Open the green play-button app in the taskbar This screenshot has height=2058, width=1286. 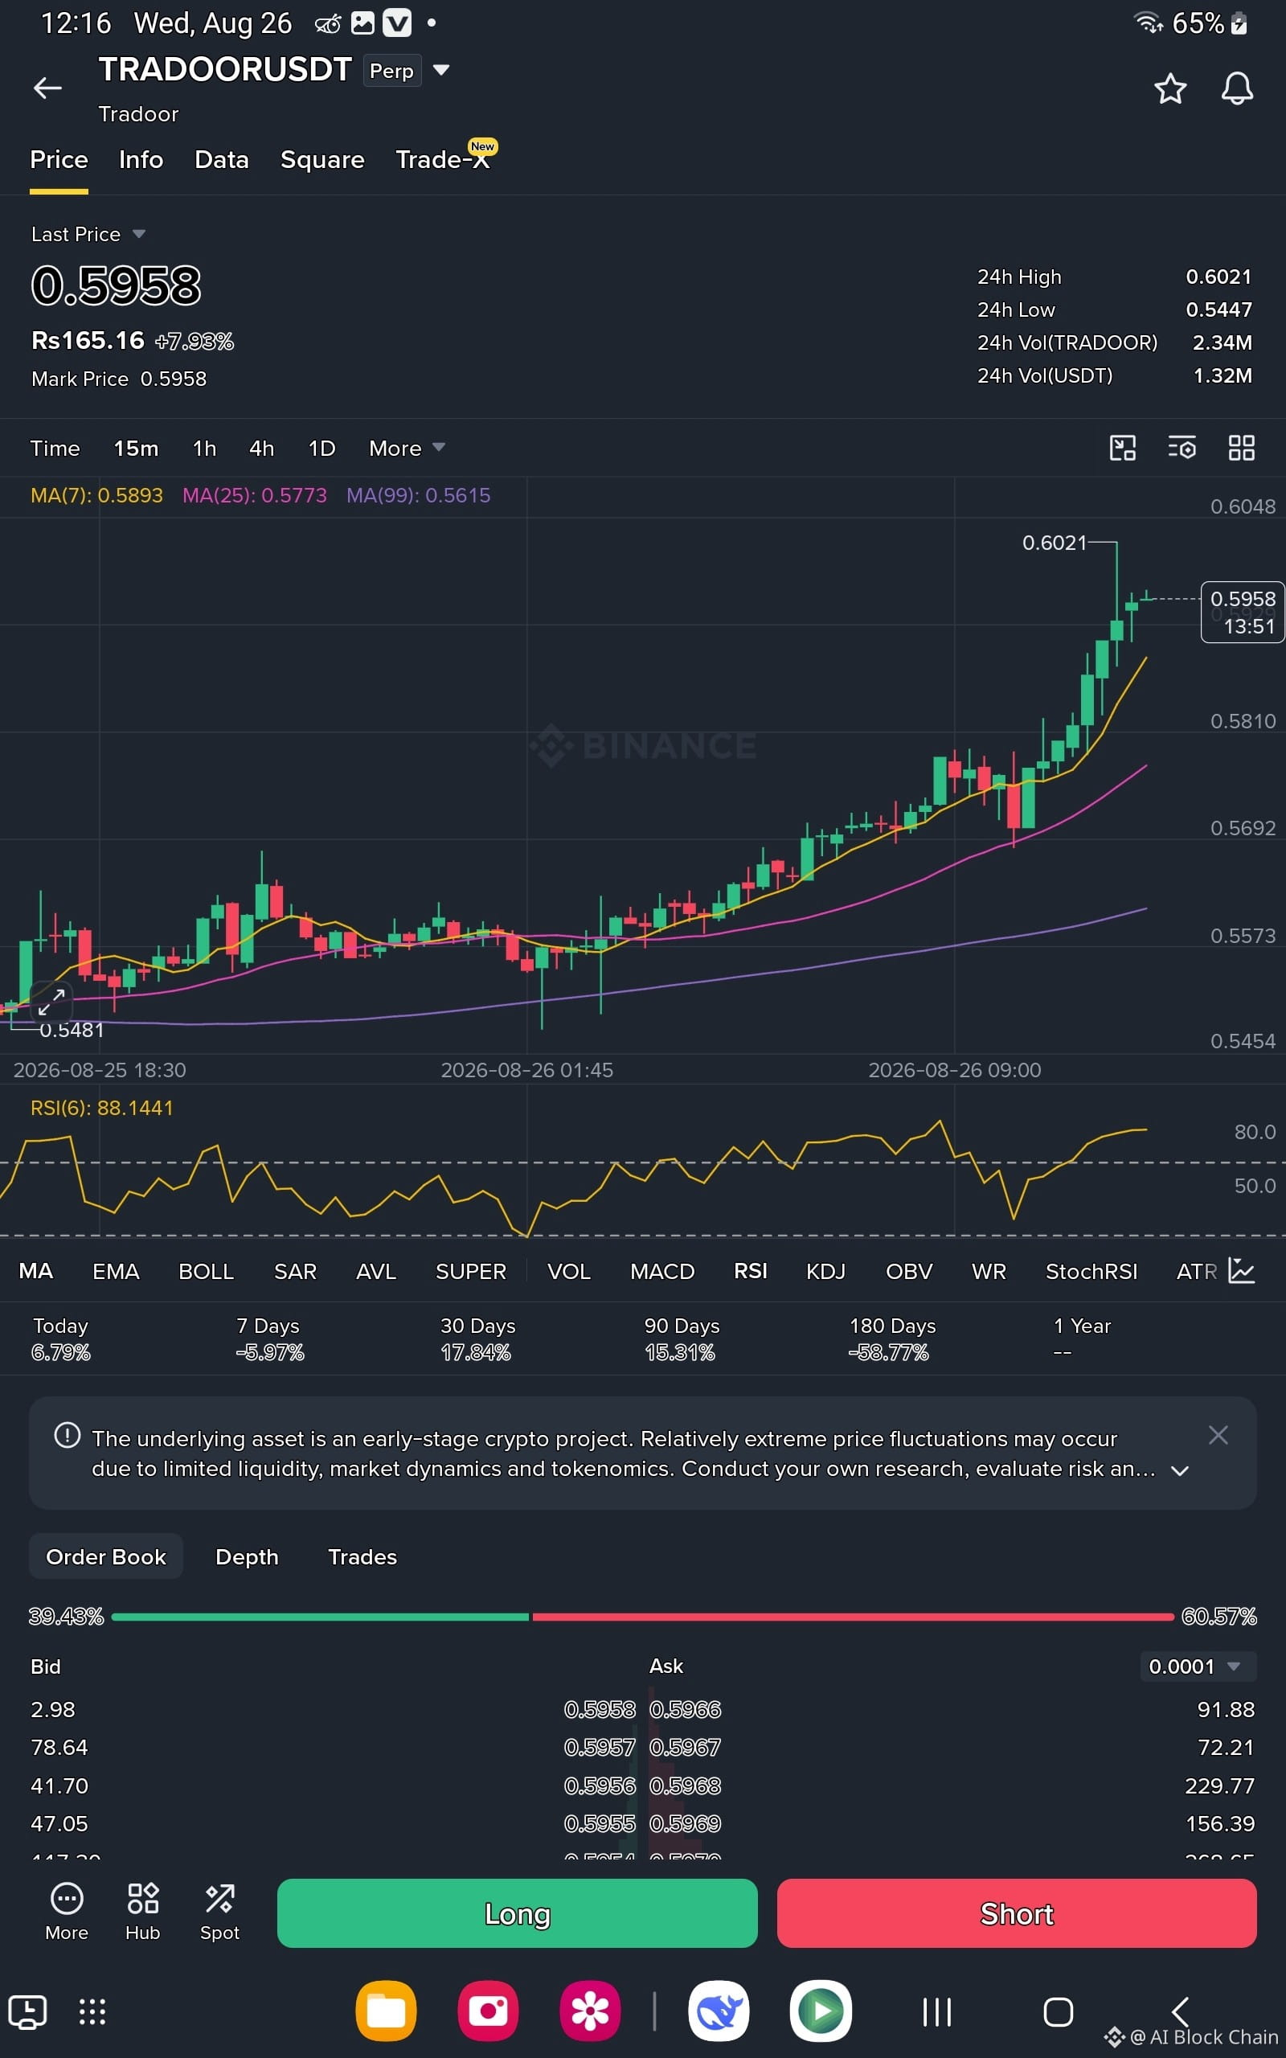click(821, 2011)
